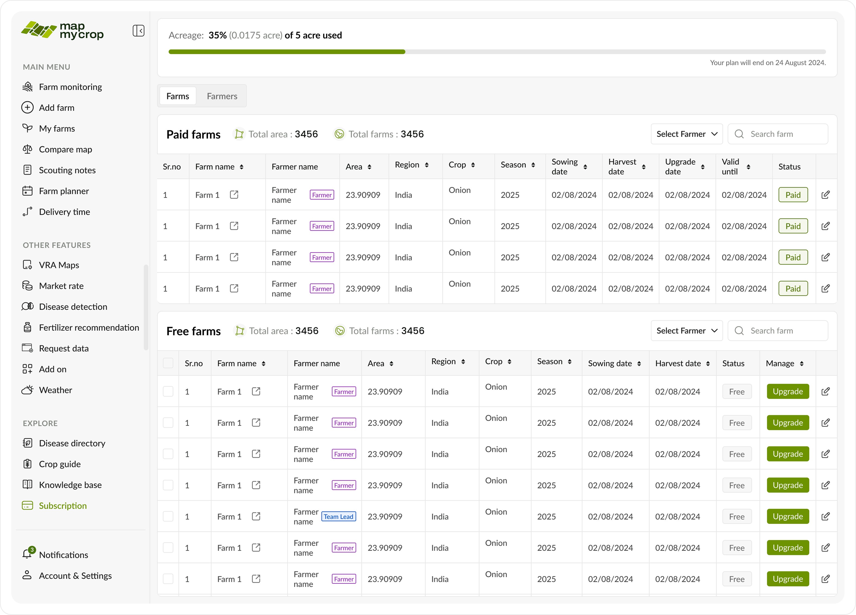Open Farm monitoring from sidebar
The height and width of the screenshot is (615, 856).
pyautogui.click(x=70, y=87)
